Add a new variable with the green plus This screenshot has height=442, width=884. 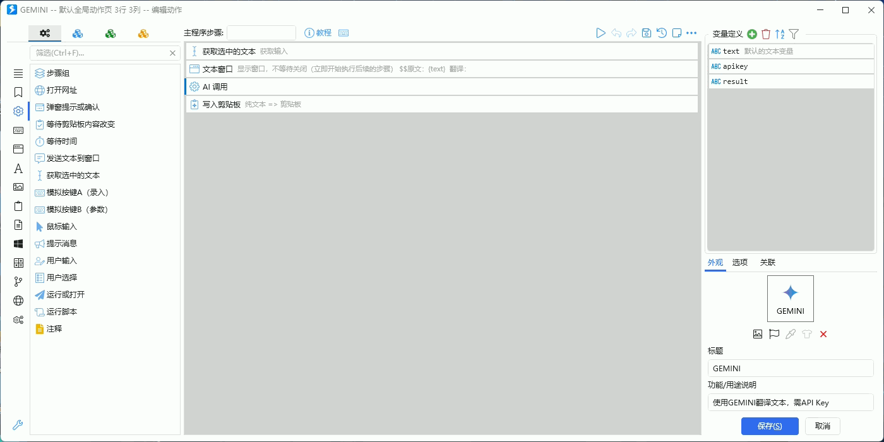tap(752, 34)
